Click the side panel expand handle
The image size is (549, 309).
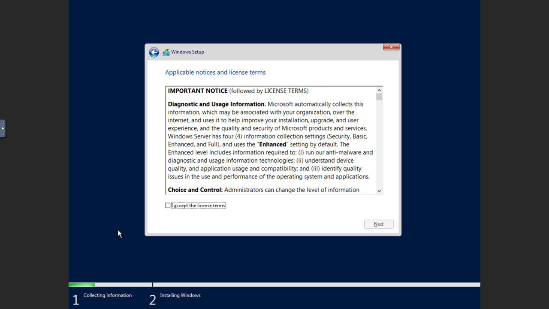point(3,128)
